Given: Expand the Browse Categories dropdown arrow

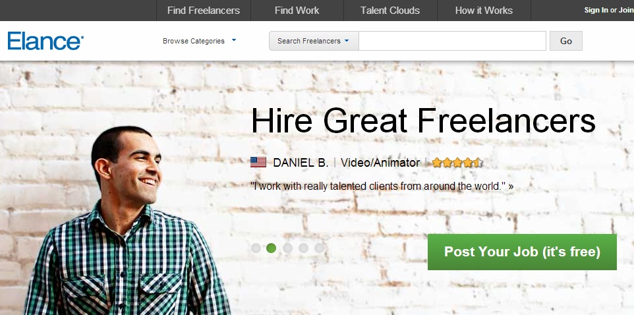Looking at the screenshot, I should click(x=234, y=40).
